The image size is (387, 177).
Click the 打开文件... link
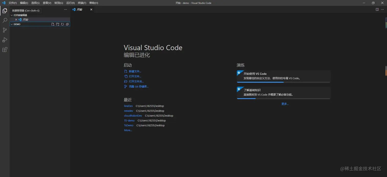pos(135,76)
